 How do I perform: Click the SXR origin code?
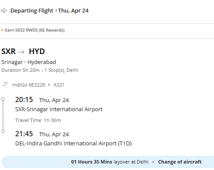(x=8, y=51)
